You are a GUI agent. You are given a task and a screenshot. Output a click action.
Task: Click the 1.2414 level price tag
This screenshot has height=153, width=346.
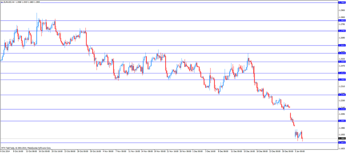click(x=342, y=73)
